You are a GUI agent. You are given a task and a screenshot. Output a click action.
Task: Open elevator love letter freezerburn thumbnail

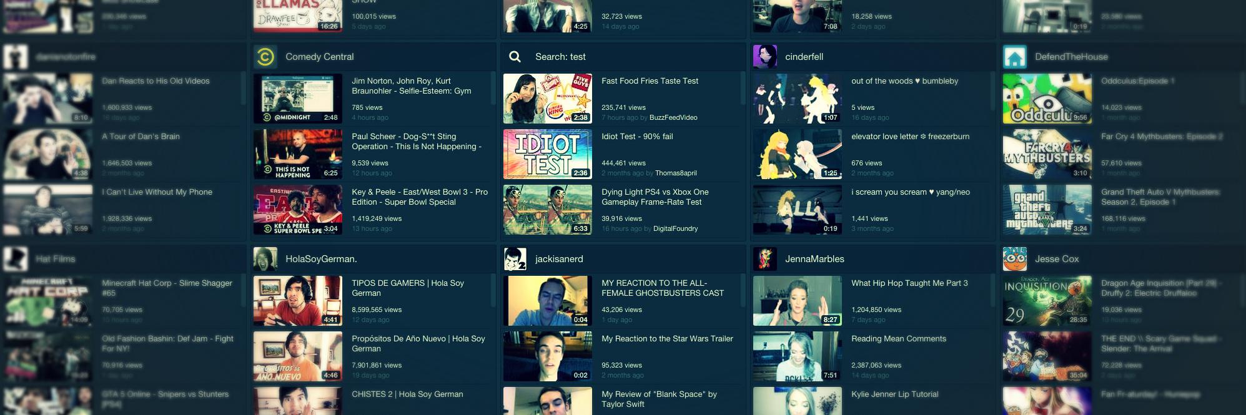pos(798,154)
